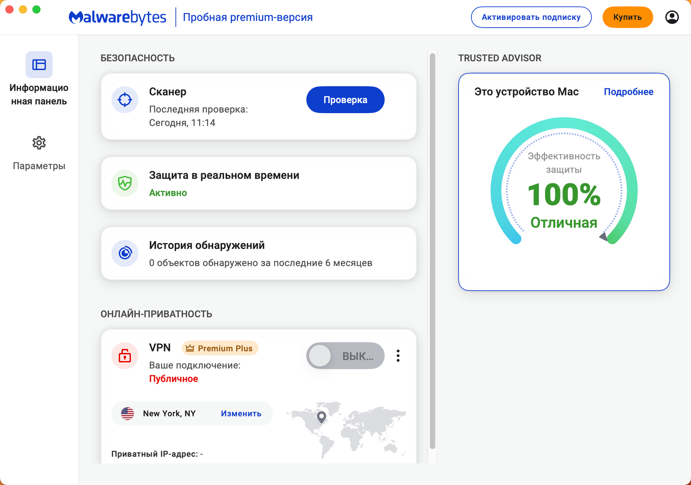The width and height of the screenshot is (691, 485).
Task: Select the dashboard panel icon in sidebar
Action: [39, 65]
